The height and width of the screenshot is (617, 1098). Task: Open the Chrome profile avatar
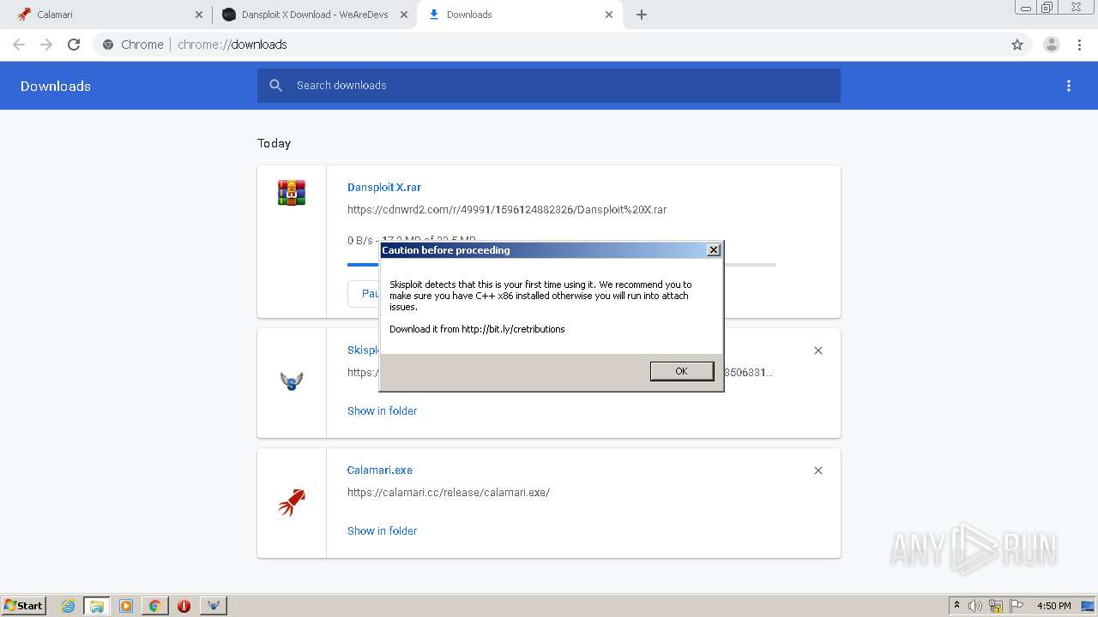pos(1052,45)
